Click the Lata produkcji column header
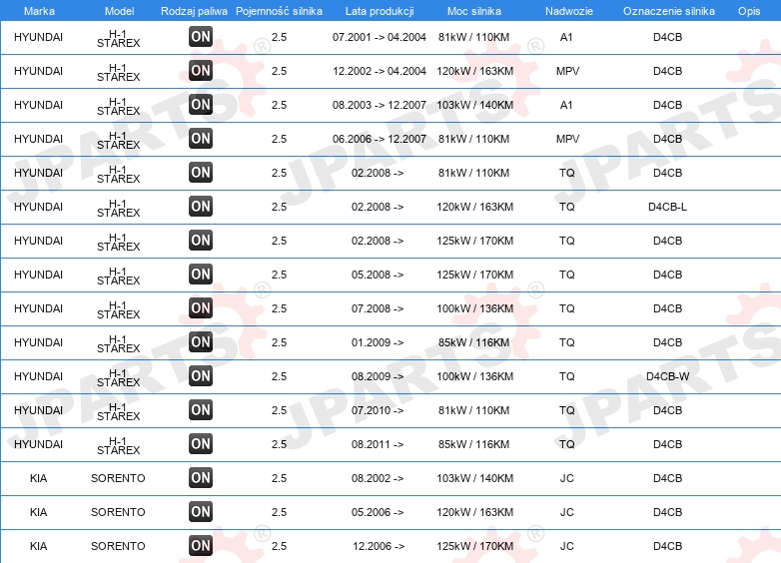 380,11
